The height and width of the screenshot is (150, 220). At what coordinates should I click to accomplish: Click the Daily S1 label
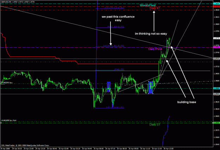155,124
